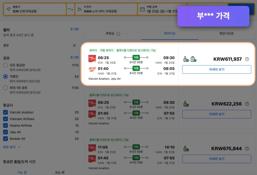Open the price question mark tooltip for KRW611,937
The height and width of the screenshot is (175, 257).
pos(247,59)
